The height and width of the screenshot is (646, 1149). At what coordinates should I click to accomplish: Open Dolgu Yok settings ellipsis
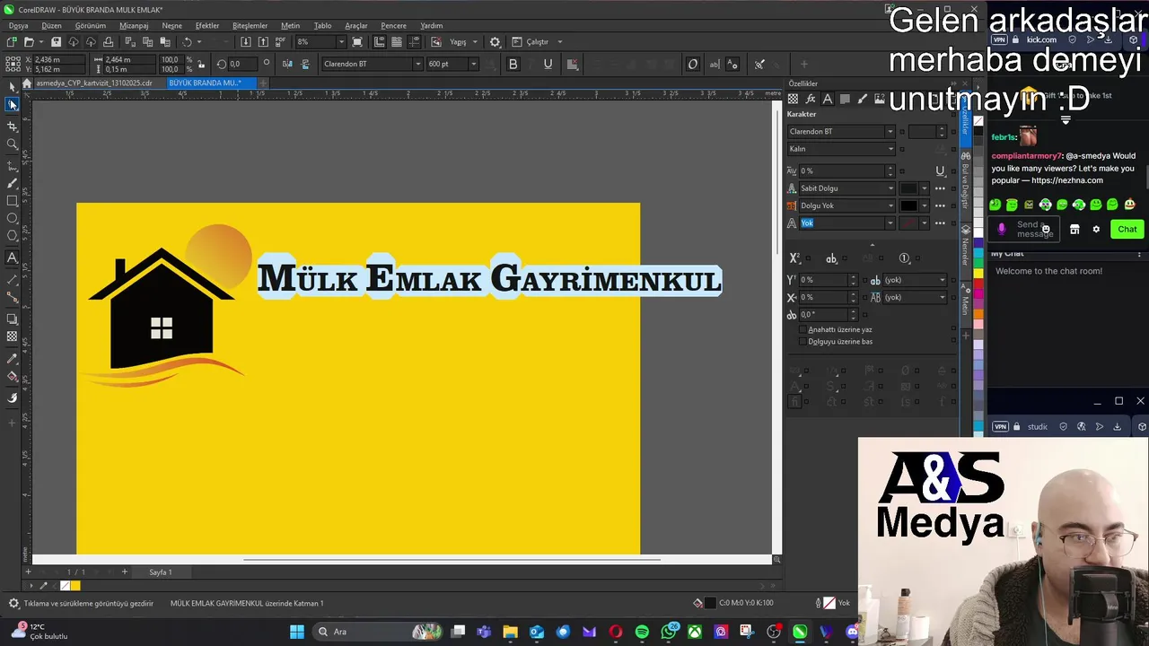pyautogui.click(x=940, y=205)
